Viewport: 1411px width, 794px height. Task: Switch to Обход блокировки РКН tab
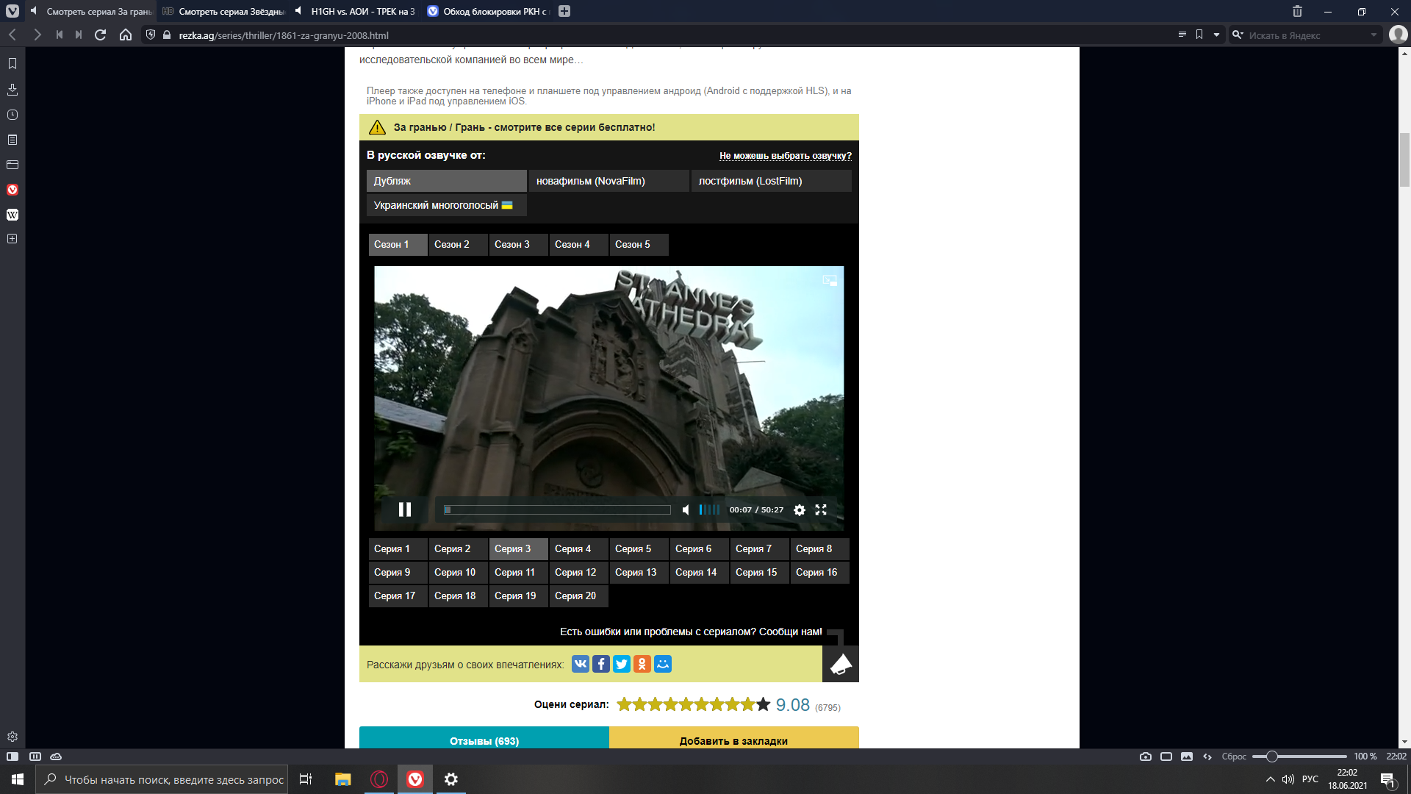[x=488, y=11]
